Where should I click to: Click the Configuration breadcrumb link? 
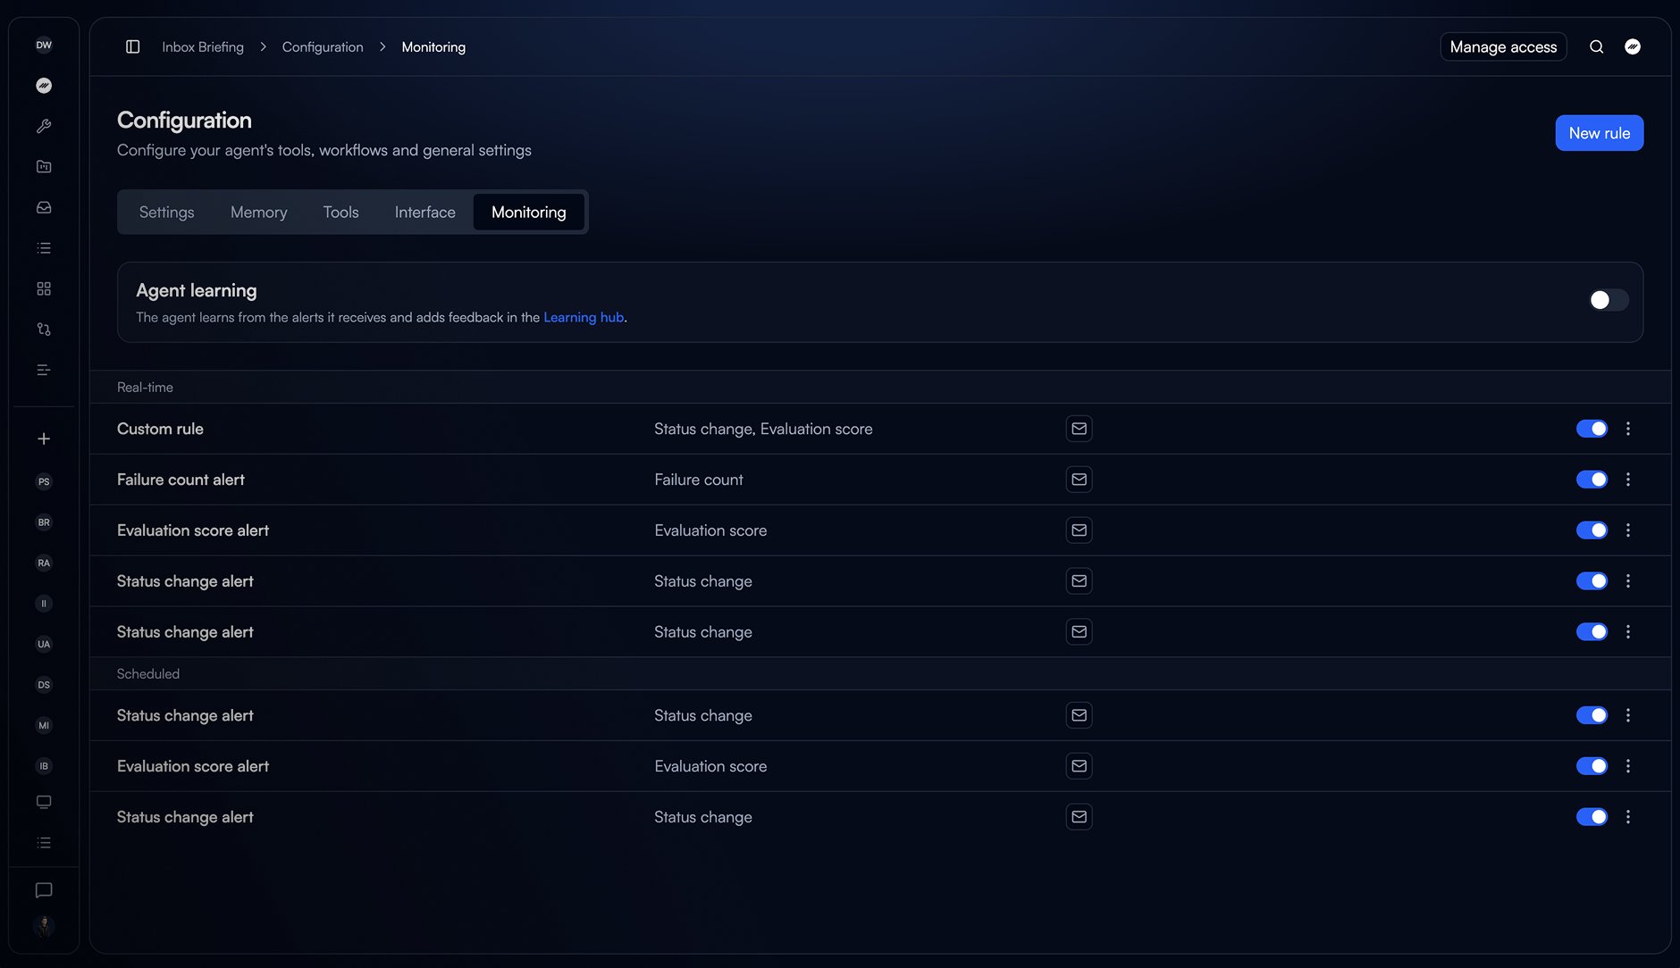point(323,46)
